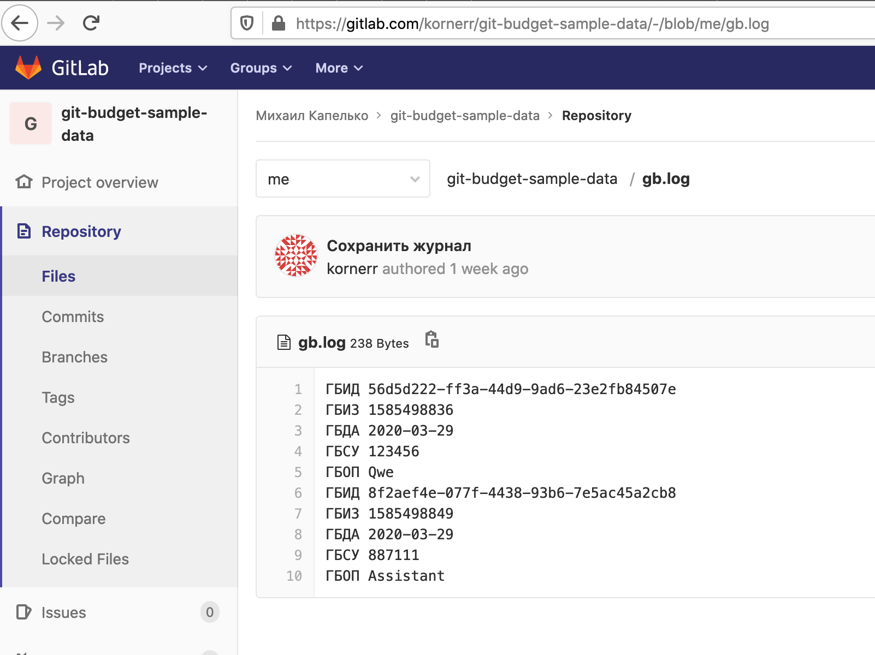875x655 pixels.
Task: Reload the current page
Action: 91,23
